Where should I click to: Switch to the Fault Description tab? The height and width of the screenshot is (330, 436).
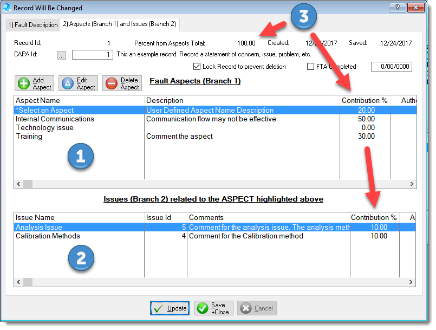(x=32, y=25)
